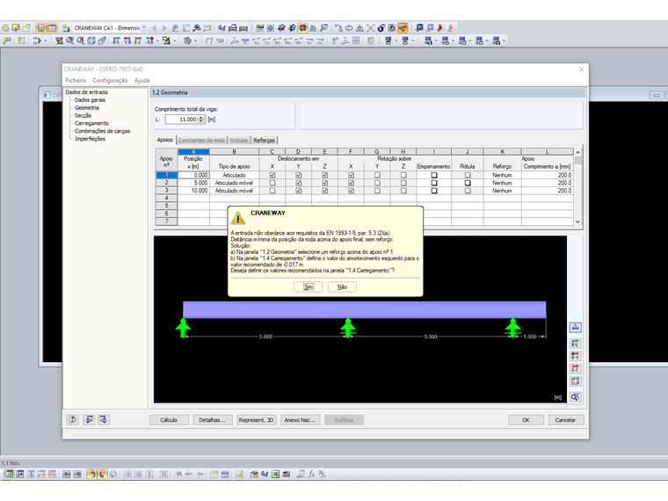Image resolution: width=668 pixels, height=501 pixels.
Task: Open dropdown arrow beside the 3D cube render icon
Action: (195, 41)
